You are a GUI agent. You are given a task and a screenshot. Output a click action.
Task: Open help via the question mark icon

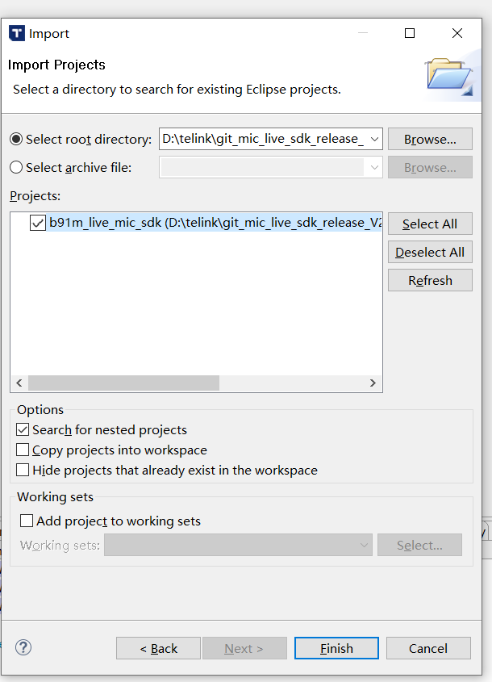(23, 647)
